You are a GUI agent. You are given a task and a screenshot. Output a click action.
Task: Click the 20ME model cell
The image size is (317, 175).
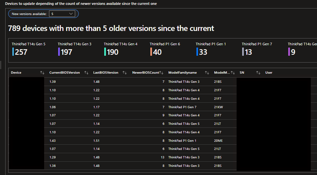pos(218,140)
